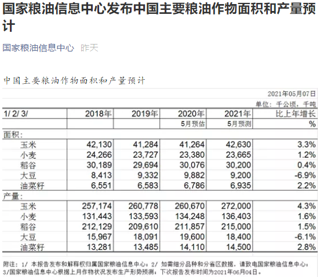
Task: Click the 2018年 column header
Action: click(99, 113)
